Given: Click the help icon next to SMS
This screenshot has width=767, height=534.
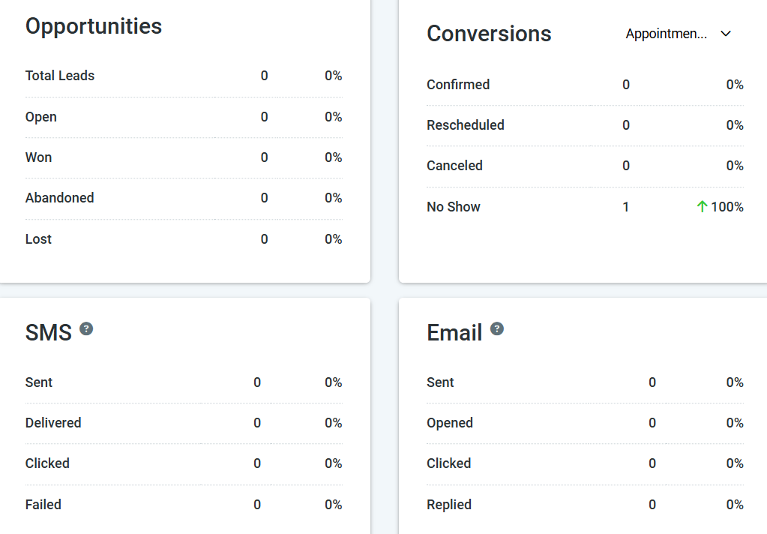Looking at the screenshot, I should [86, 329].
